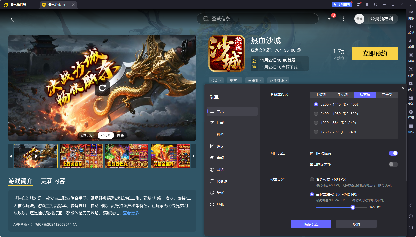
Task: Select the 2400 x 1080 resolution option
Action: click(316, 114)
